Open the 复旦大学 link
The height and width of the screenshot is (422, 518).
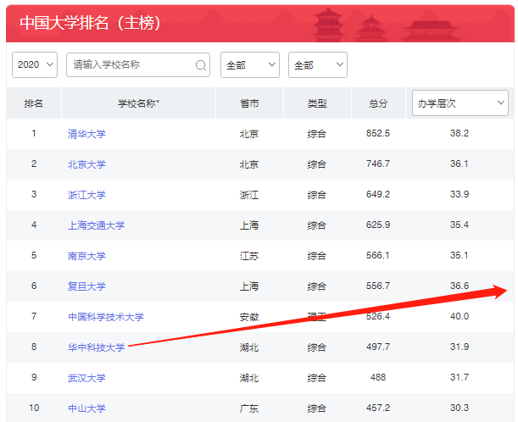(x=86, y=286)
